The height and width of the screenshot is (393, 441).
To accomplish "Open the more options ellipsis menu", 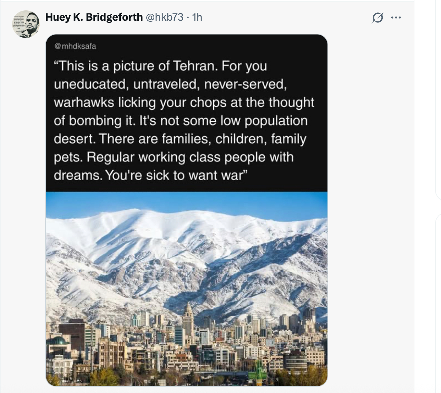I will coord(396,17).
